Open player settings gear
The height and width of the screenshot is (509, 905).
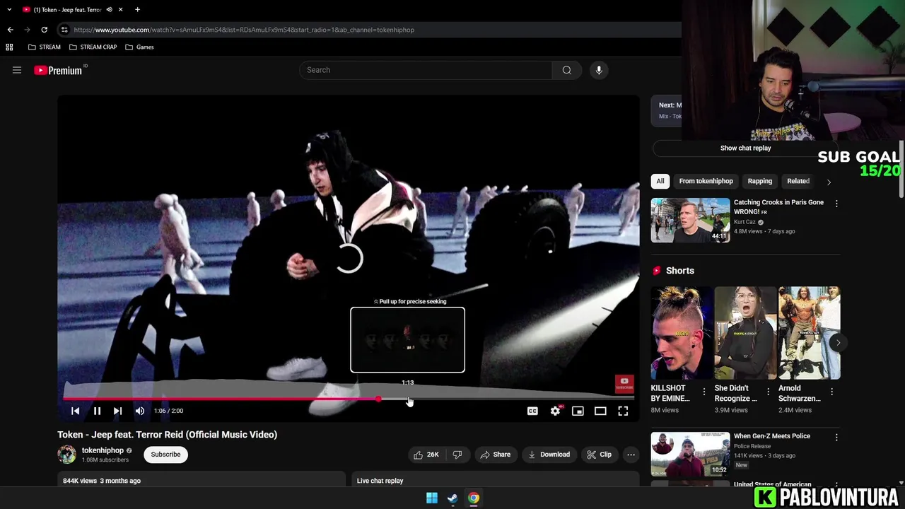(556, 411)
